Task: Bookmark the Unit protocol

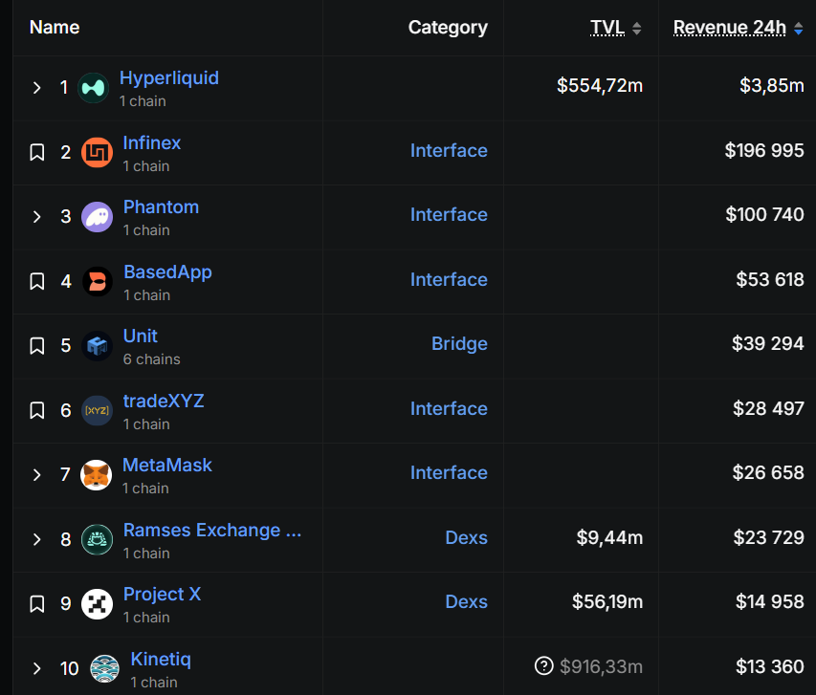Action: [x=37, y=346]
